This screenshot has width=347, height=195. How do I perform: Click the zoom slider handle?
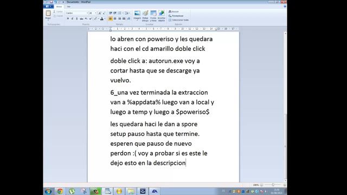273,185
